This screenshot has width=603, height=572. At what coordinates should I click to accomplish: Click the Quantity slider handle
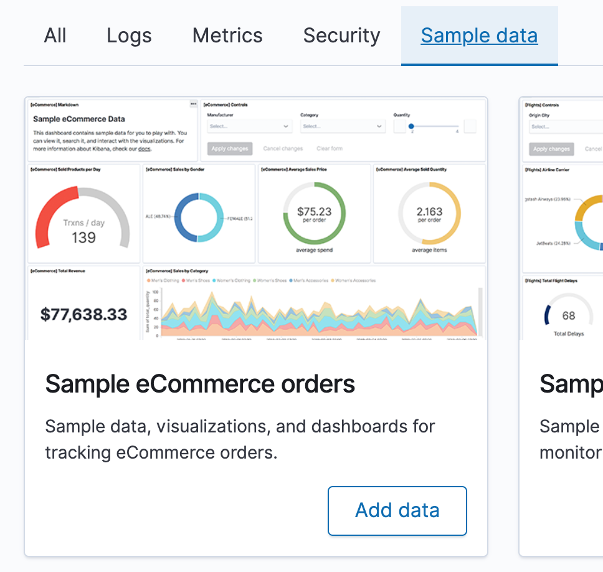[411, 126]
